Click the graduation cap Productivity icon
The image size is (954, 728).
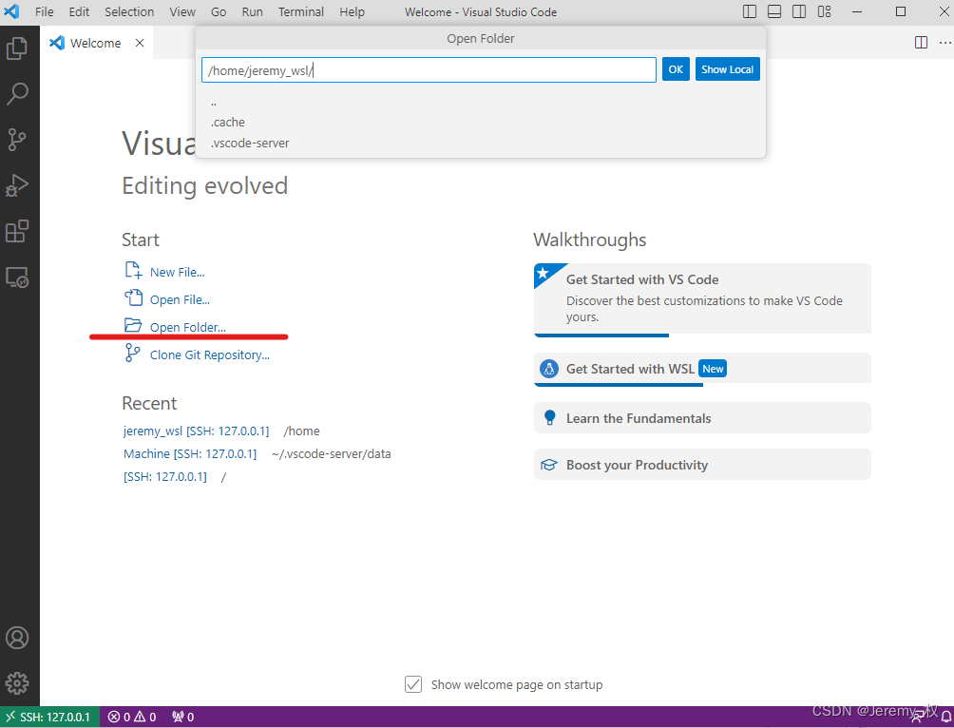click(x=549, y=465)
